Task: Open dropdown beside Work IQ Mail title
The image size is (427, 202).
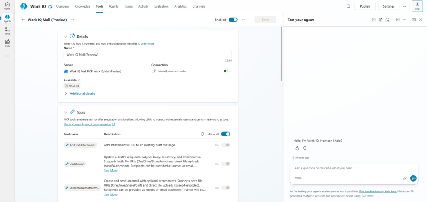Action: click(73, 20)
